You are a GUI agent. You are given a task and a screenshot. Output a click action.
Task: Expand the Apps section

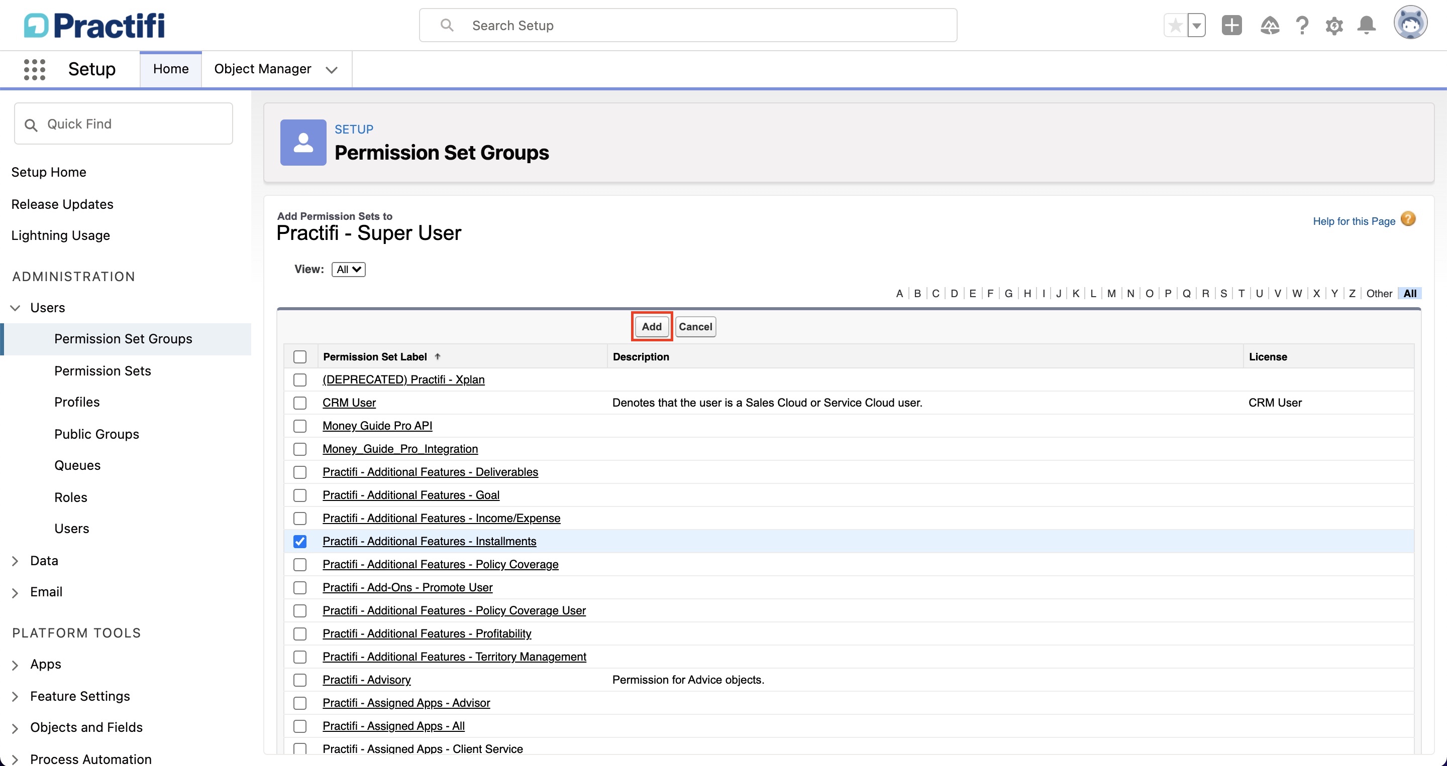[16, 665]
